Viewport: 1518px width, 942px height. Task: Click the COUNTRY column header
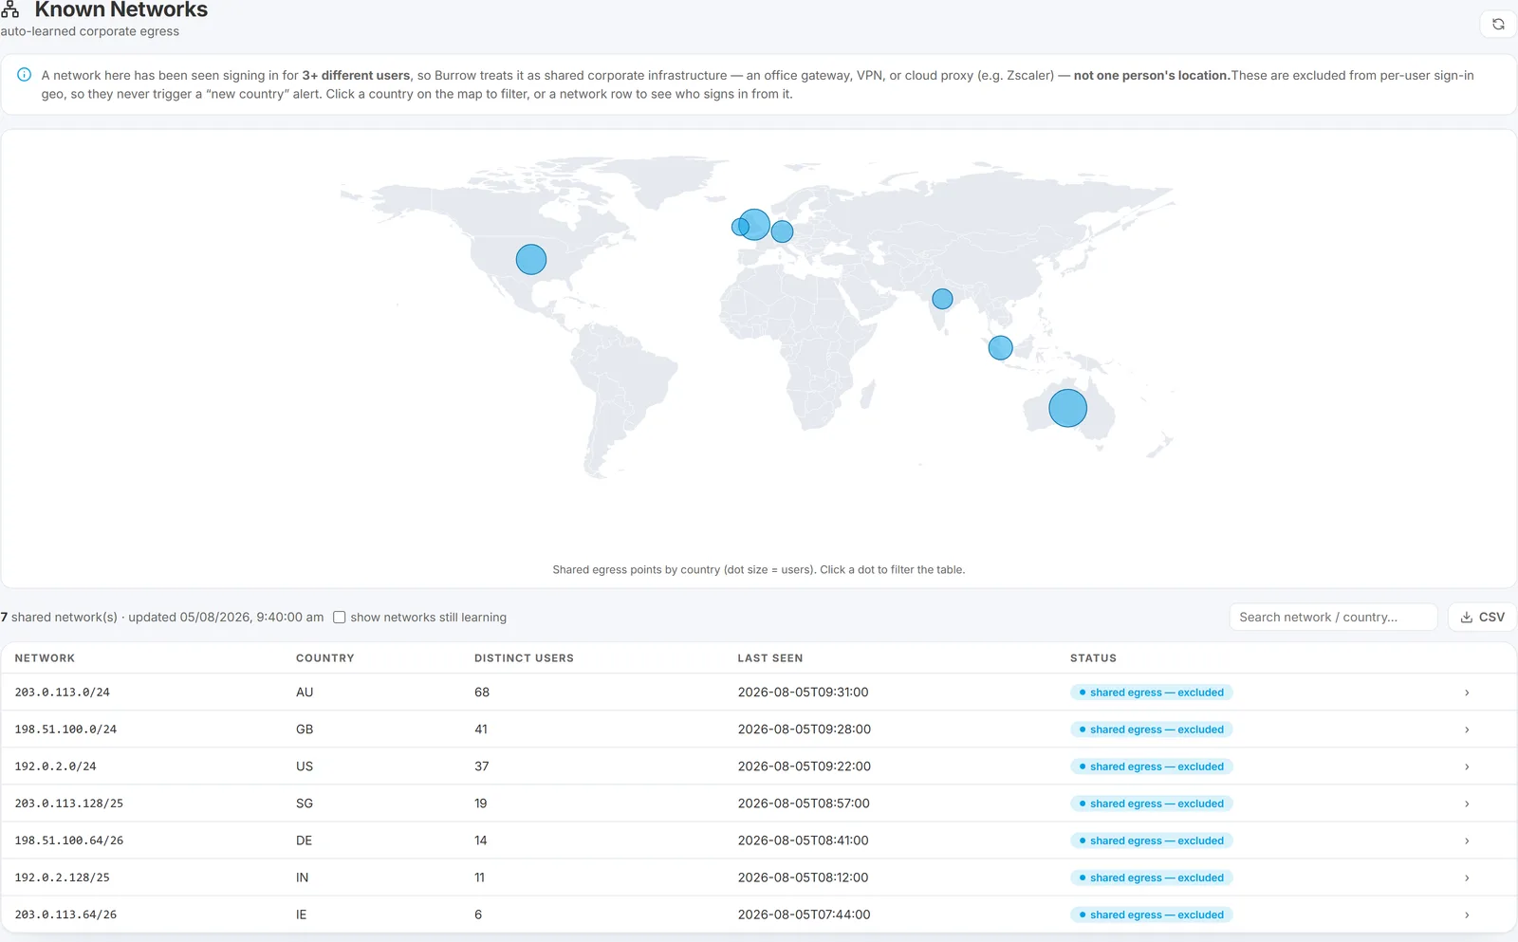(325, 658)
